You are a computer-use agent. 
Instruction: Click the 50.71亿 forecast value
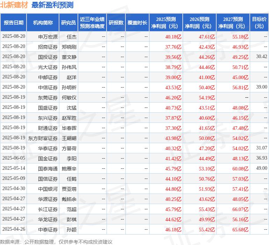point(240,67)
